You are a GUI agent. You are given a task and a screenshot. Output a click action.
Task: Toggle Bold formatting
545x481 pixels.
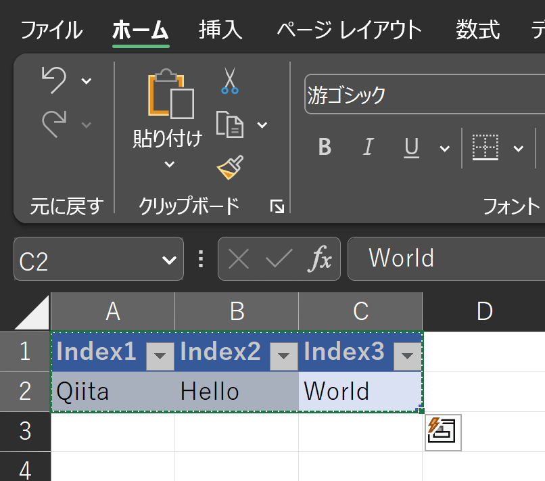325,147
